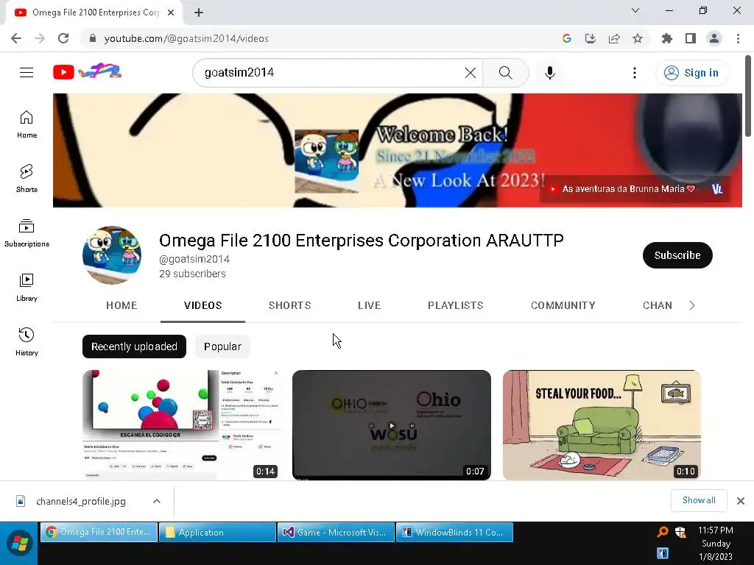Click the Windows Start button

[x=19, y=544]
